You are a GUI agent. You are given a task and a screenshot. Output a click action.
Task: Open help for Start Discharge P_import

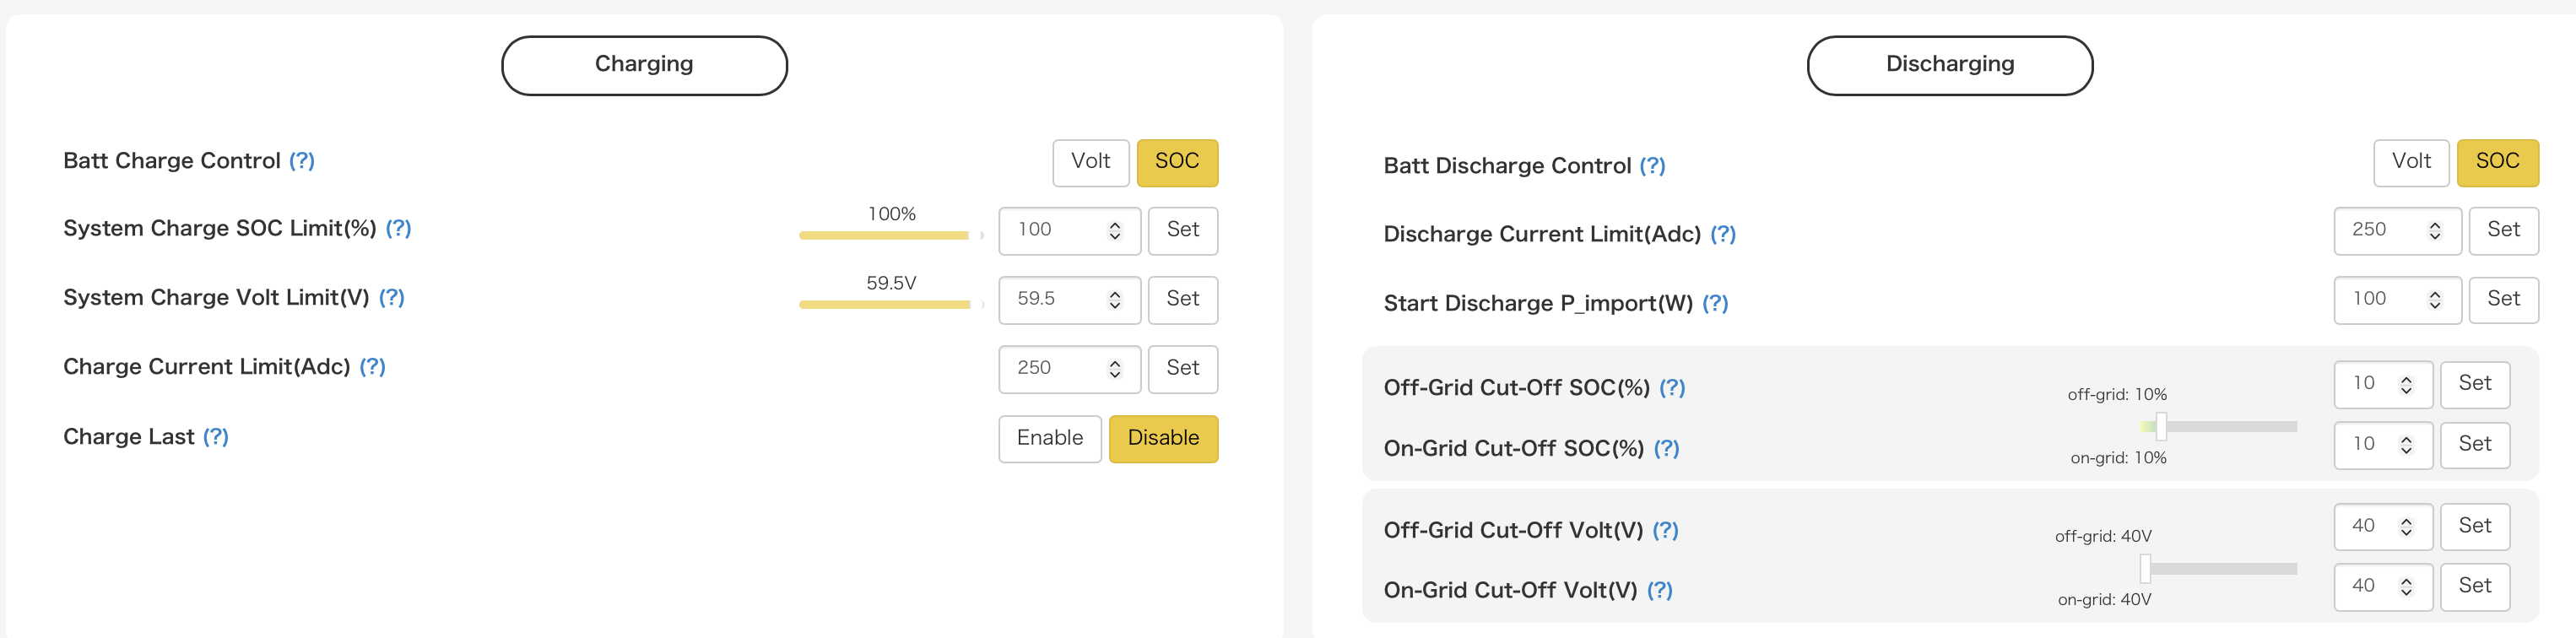point(1714,303)
